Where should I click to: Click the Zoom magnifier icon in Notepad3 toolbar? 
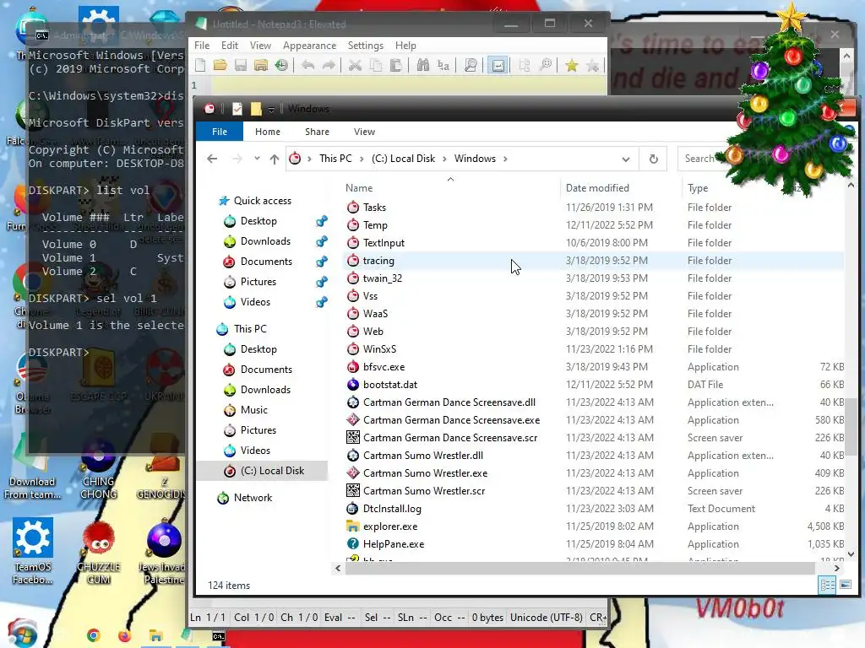point(471,66)
